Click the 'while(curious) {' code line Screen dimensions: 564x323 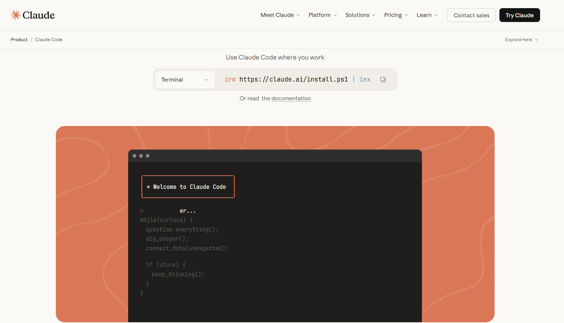pyautogui.click(x=166, y=220)
